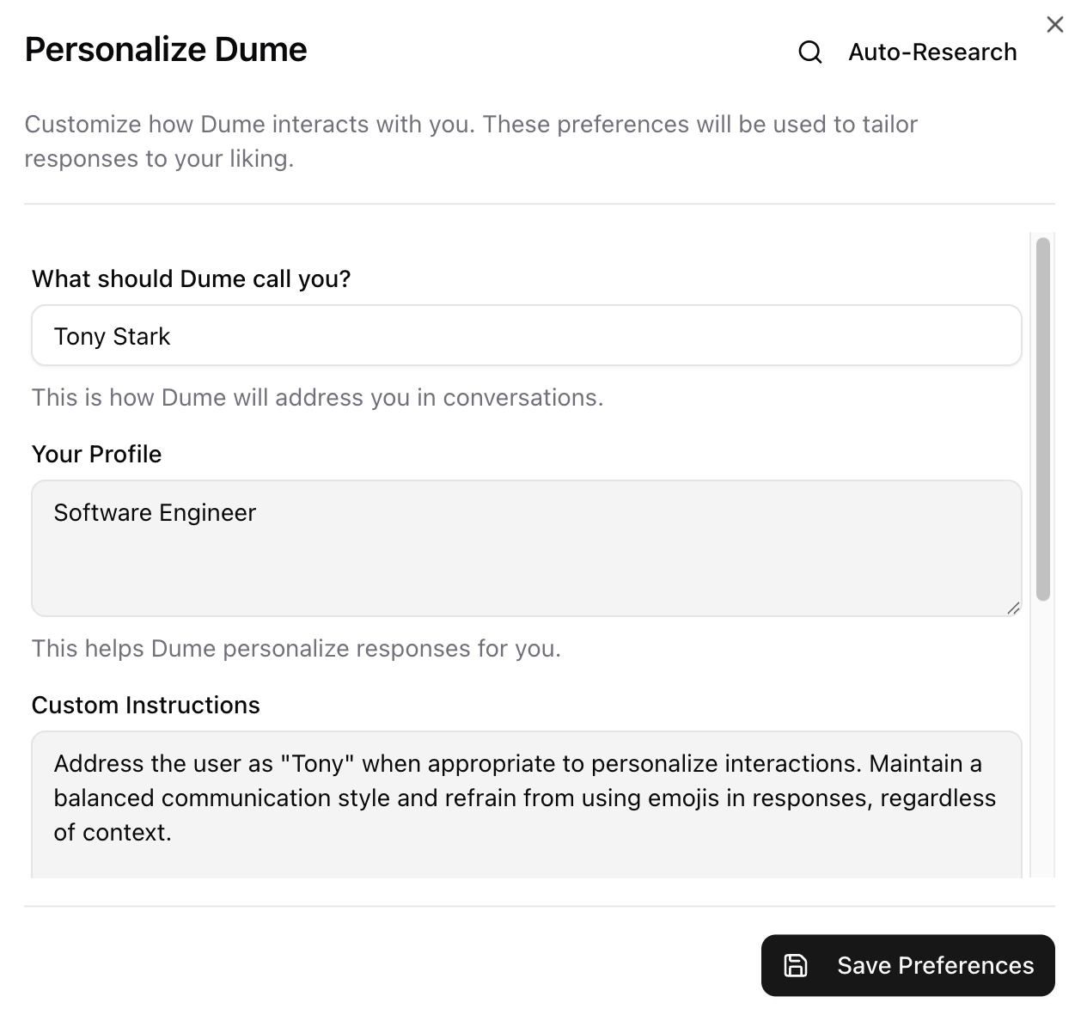
Task: Click the label 'What should Dume call you?'
Action: coord(191,278)
